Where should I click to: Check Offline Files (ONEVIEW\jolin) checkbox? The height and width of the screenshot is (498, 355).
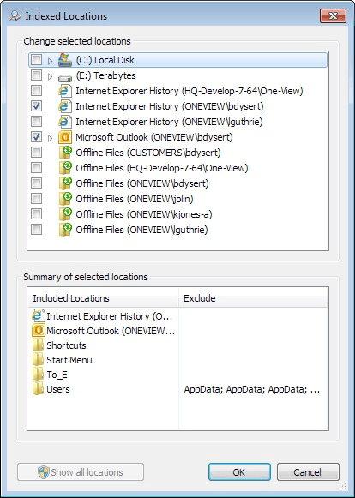click(x=36, y=199)
